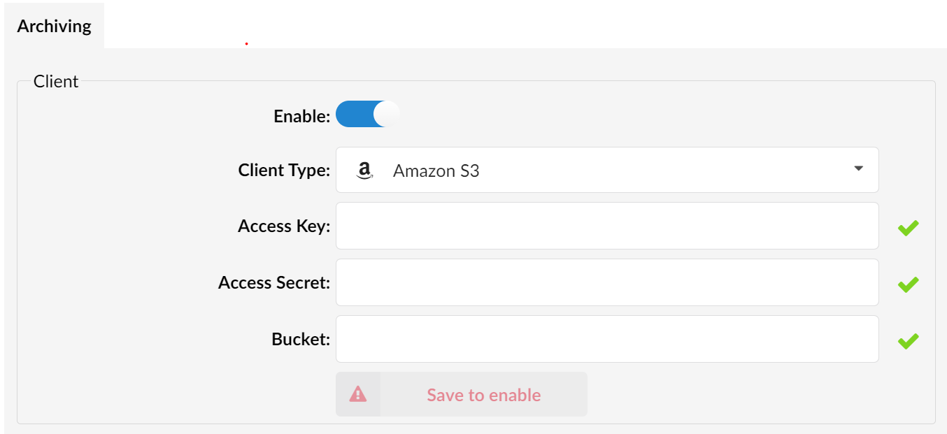Click the green checkmark beside Bucket

[908, 340]
